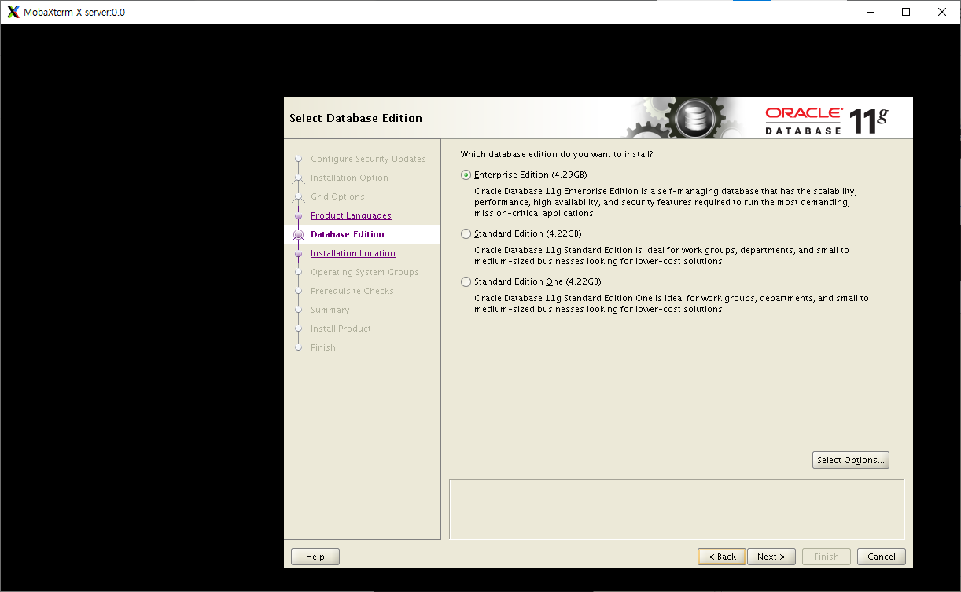
Task: Click the 'Summary' step label
Action: coord(330,310)
